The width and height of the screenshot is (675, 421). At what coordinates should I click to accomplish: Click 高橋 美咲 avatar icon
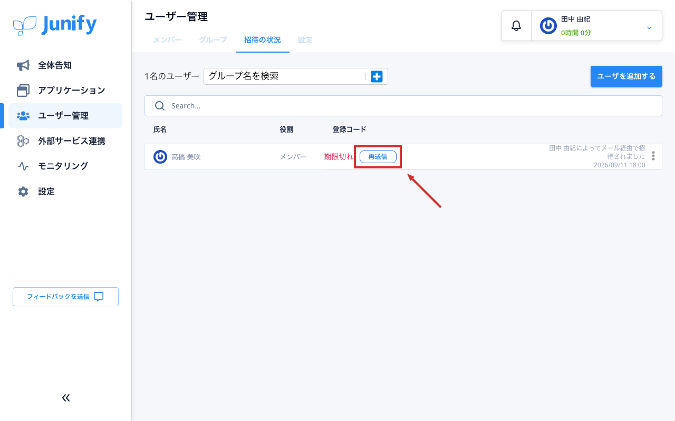tap(160, 157)
